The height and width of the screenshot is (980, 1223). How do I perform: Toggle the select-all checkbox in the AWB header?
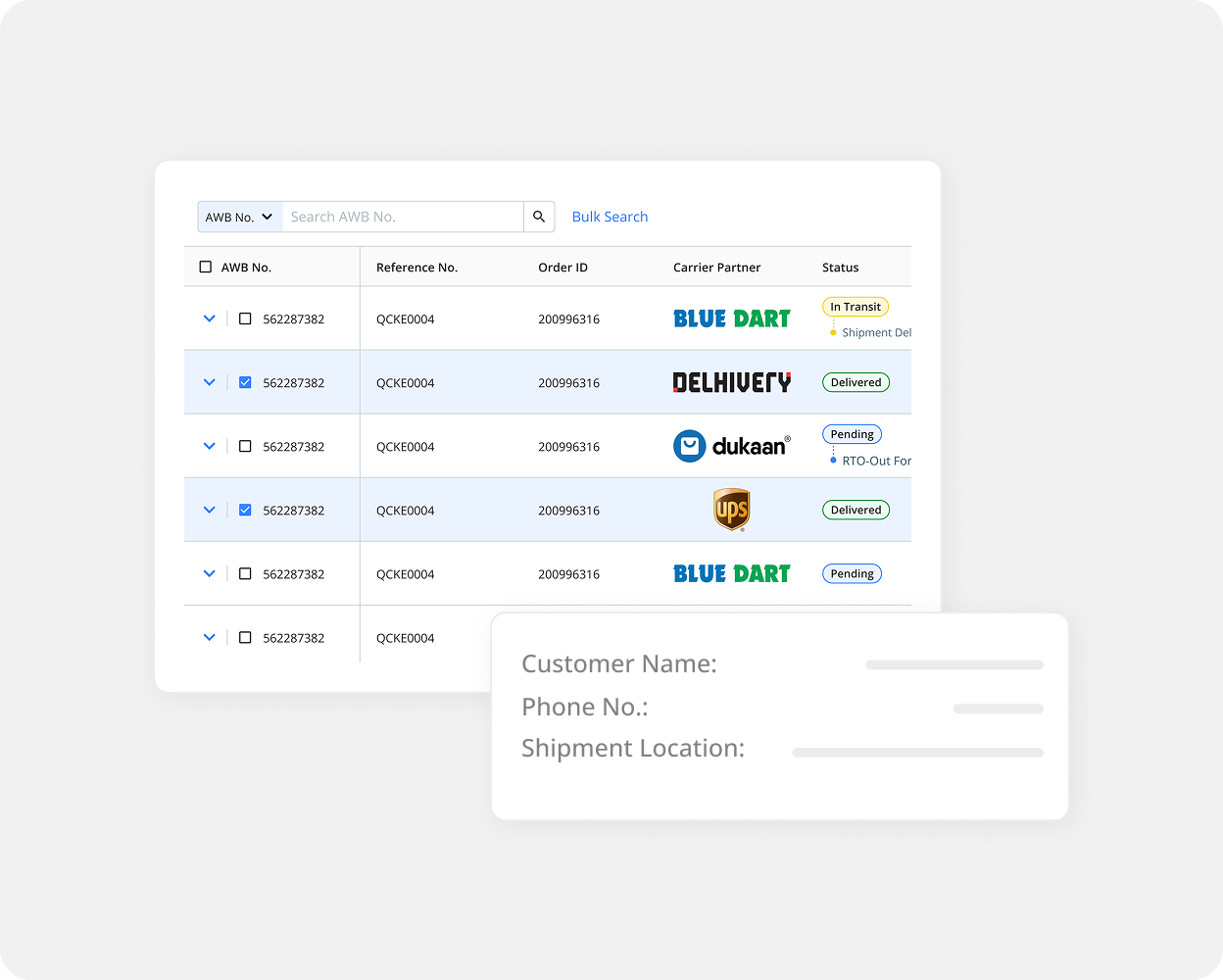pyautogui.click(x=205, y=266)
